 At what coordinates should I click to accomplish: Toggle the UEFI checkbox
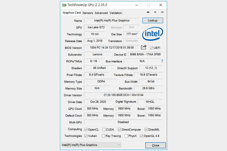152,48
